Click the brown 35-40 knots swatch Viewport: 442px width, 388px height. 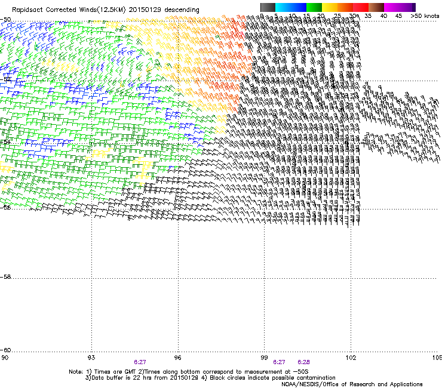click(x=376, y=7)
